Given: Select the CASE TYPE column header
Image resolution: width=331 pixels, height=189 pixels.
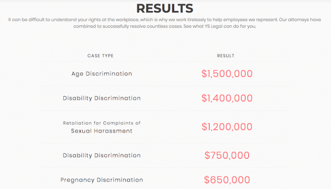Looking at the screenshot, I should click(x=100, y=56).
